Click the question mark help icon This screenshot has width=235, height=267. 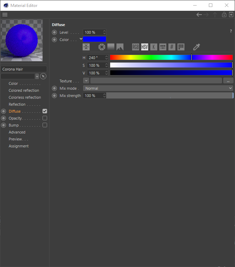click(x=231, y=31)
